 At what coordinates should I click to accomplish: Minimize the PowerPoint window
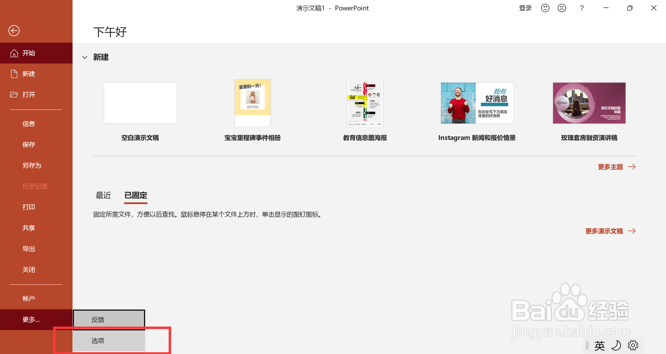[606, 8]
